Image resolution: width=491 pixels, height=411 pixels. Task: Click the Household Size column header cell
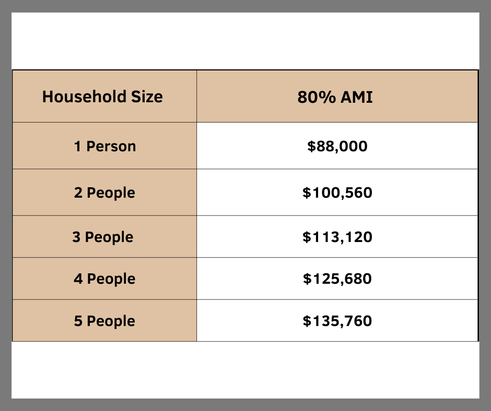point(104,97)
